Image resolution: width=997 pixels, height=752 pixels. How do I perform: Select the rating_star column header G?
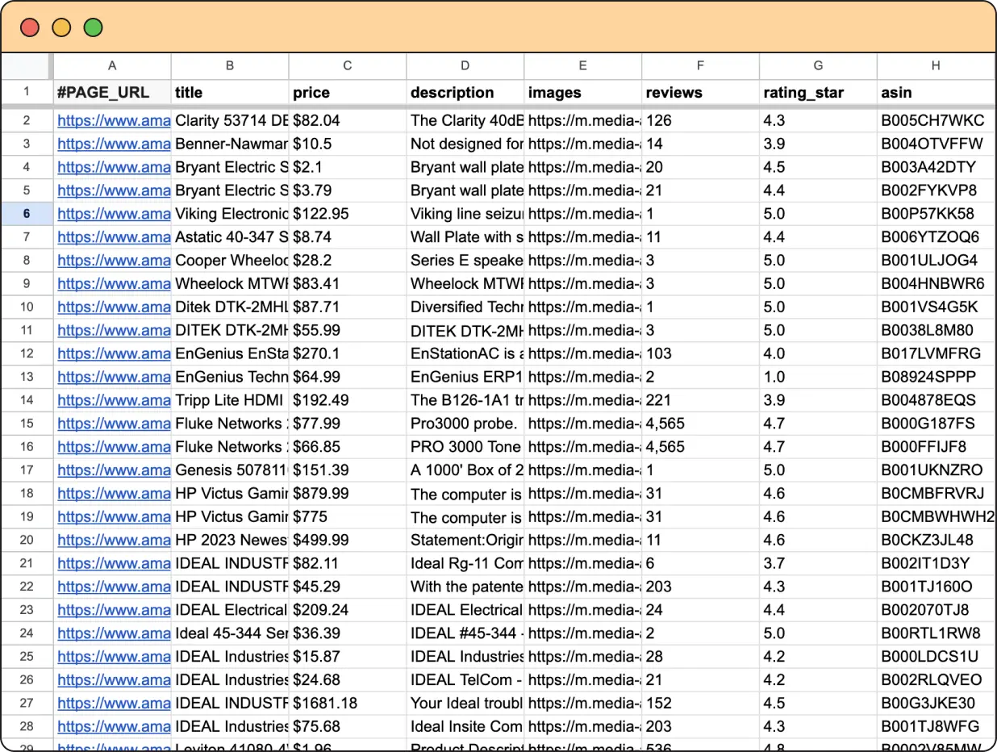click(x=818, y=65)
